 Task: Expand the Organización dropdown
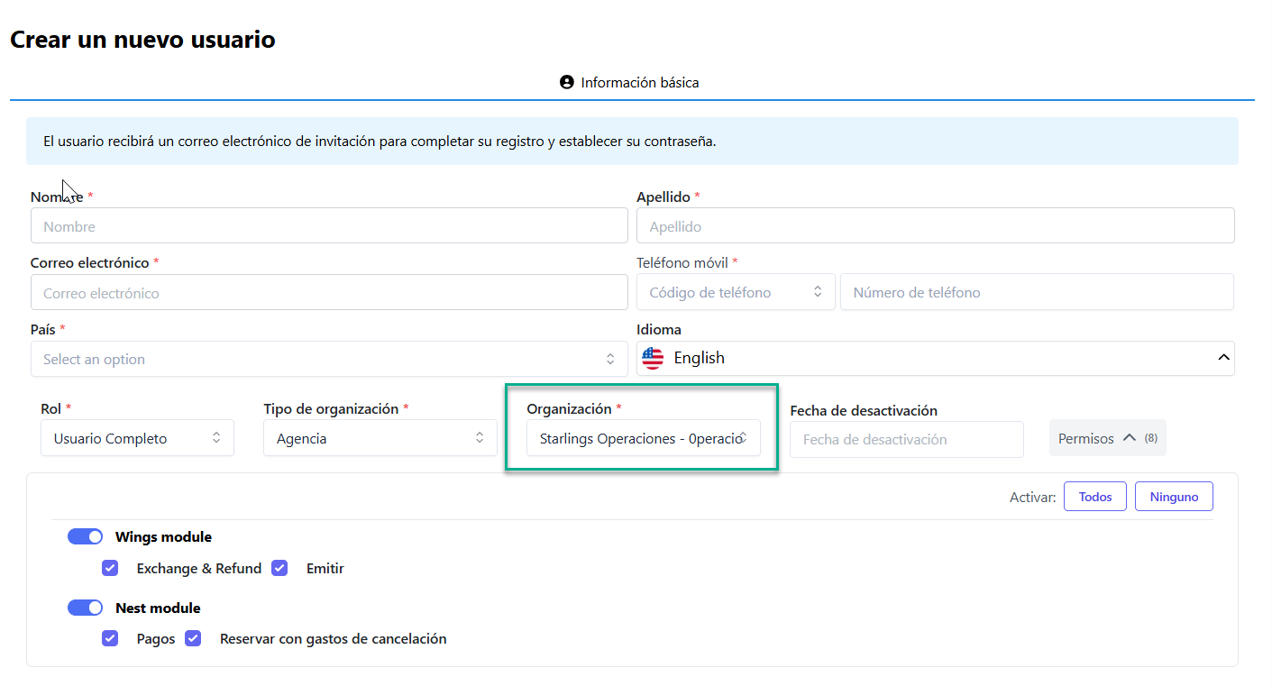pos(643,439)
